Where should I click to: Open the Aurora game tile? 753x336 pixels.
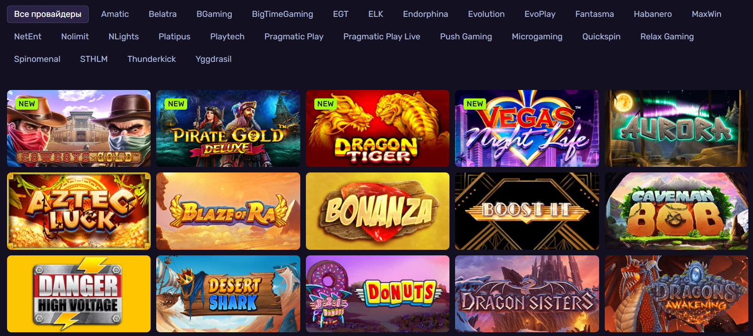(677, 128)
